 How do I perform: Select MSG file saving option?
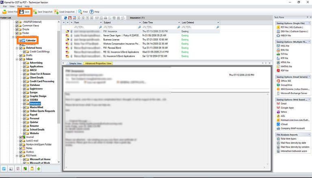pyautogui.click(x=283, y=46)
